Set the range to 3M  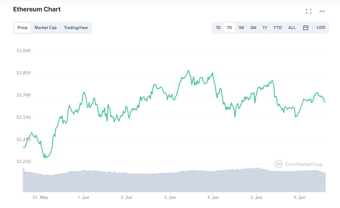(x=253, y=28)
